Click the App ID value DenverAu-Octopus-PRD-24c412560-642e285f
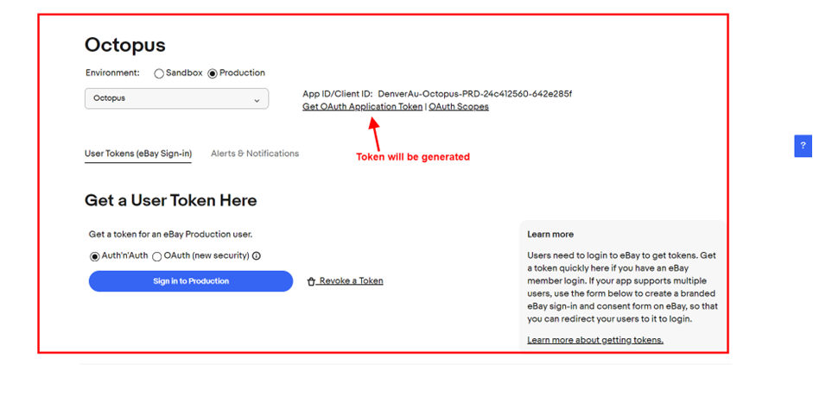 [475, 94]
